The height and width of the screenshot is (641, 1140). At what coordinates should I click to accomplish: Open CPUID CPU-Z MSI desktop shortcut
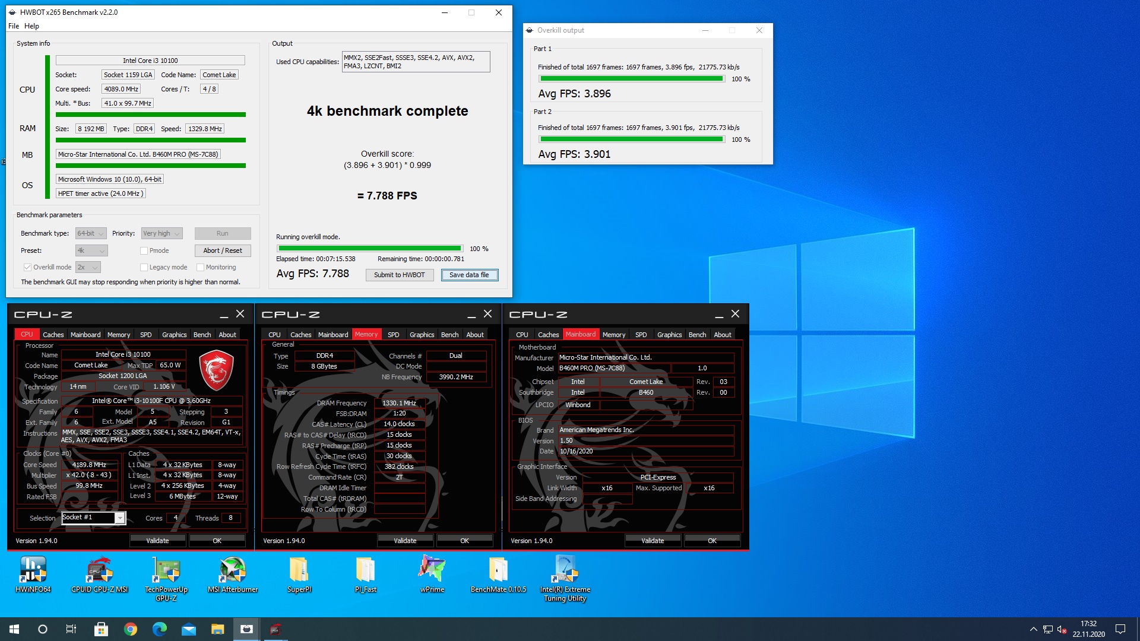click(x=100, y=573)
